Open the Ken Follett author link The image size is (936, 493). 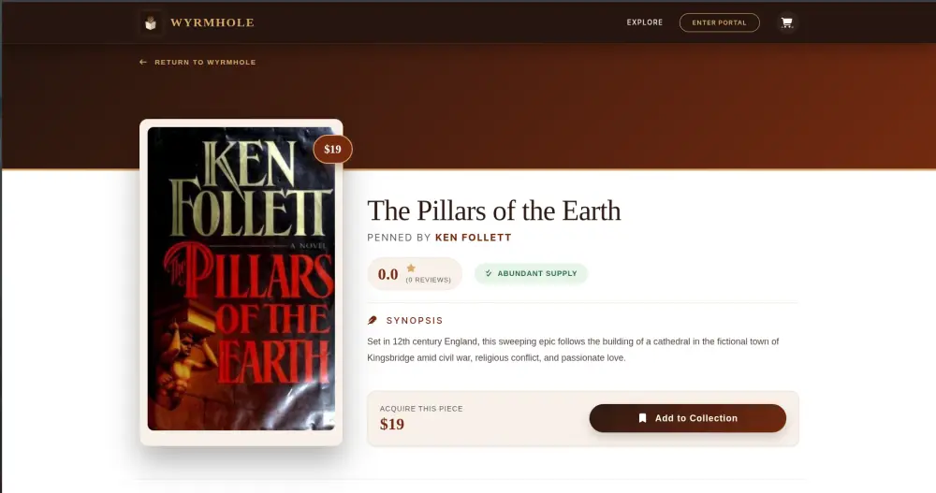coord(474,238)
